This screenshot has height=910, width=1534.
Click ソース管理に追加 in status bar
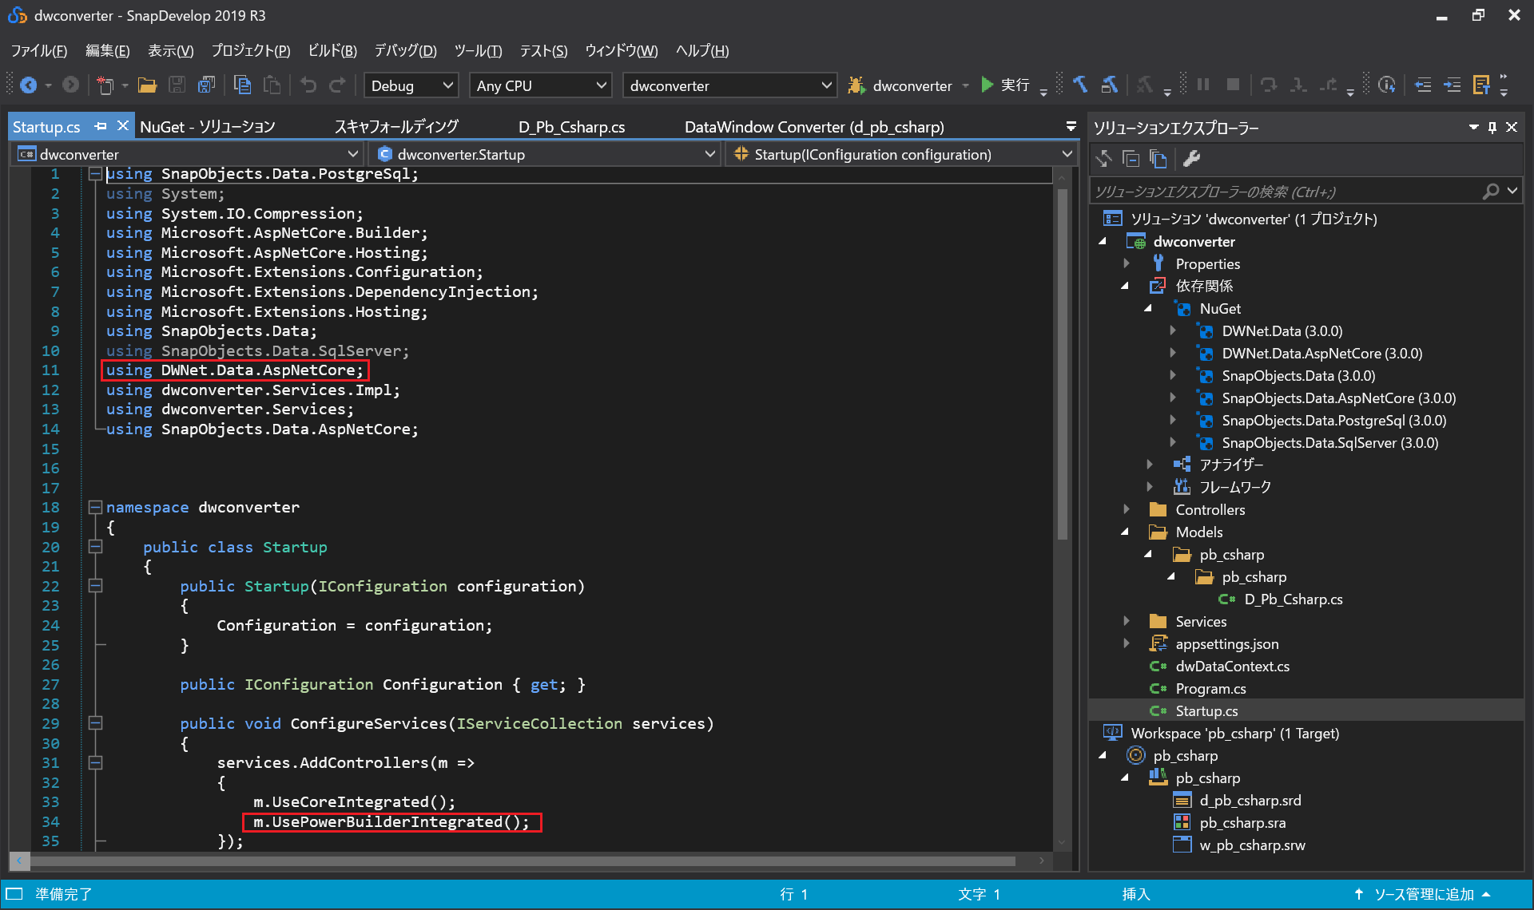(1423, 894)
